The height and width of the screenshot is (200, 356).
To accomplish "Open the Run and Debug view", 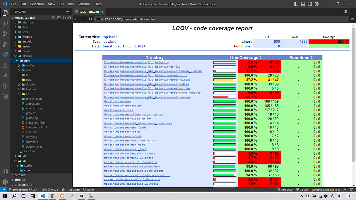I will pos(5,44).
